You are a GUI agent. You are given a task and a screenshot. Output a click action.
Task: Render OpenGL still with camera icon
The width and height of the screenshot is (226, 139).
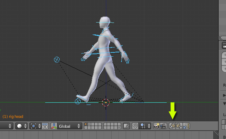pos(156,126)
